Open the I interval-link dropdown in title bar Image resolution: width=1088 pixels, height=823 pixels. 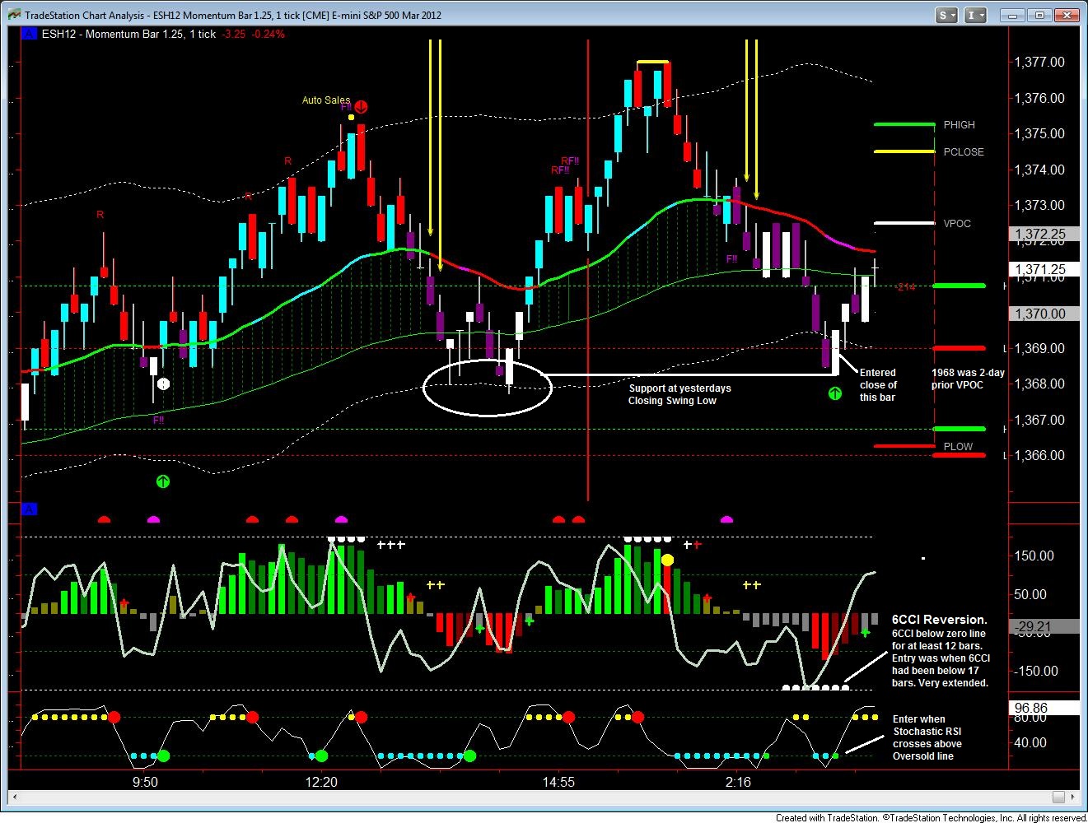click(x=976, y=15)
